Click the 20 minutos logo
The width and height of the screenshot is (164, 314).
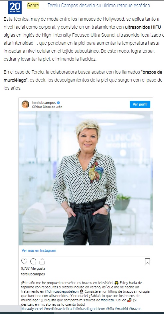click(x=15, y=7)
